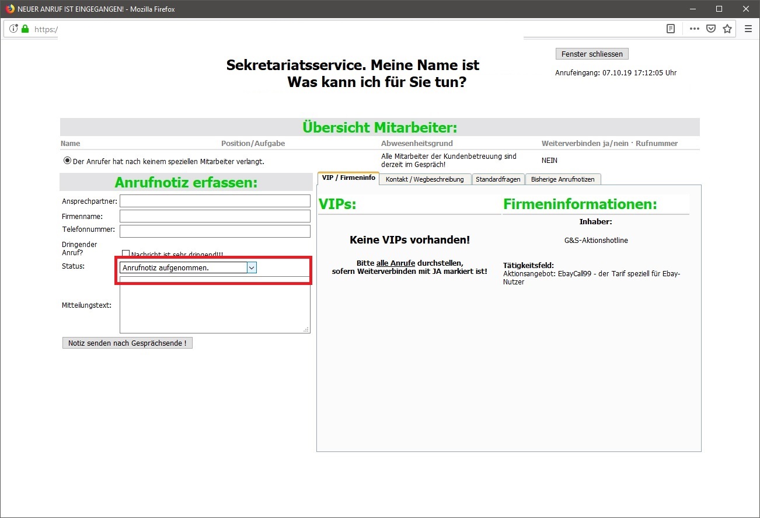The width and height of the screenshot is (760, 518).
Task: Click the 'Keine VIPs vorhanden!' message
Action: pos(410,239)
